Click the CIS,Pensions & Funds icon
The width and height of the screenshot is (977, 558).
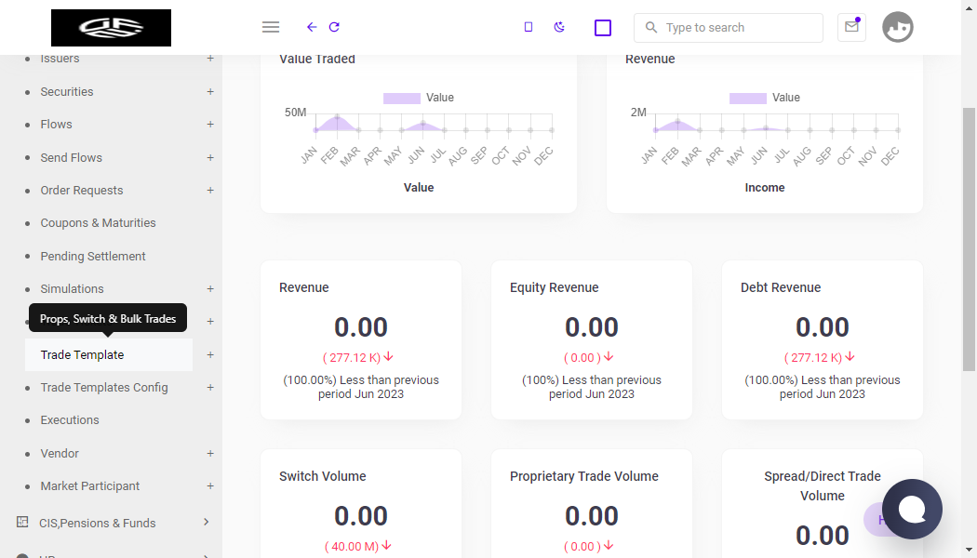point(22,522)
